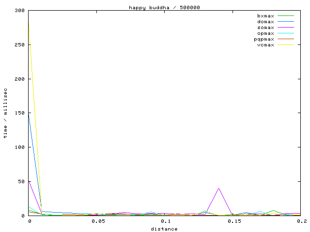Click the yellow vcmax legend line sample
This screenshot has height=232, width=310.
point(286,45)
